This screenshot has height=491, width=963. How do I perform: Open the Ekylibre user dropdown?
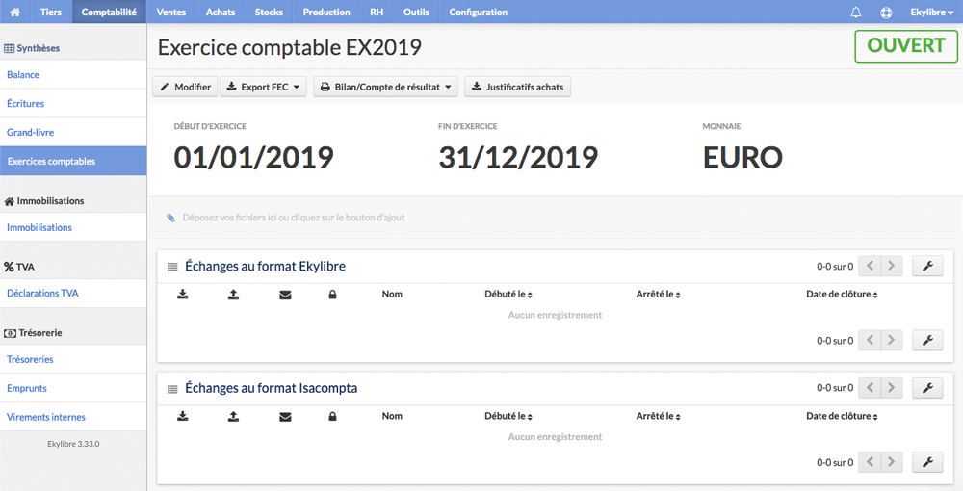tap(931, 13)
